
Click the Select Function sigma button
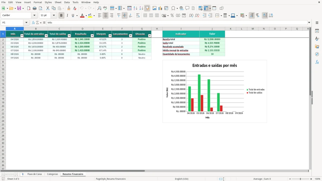(37, 23)
